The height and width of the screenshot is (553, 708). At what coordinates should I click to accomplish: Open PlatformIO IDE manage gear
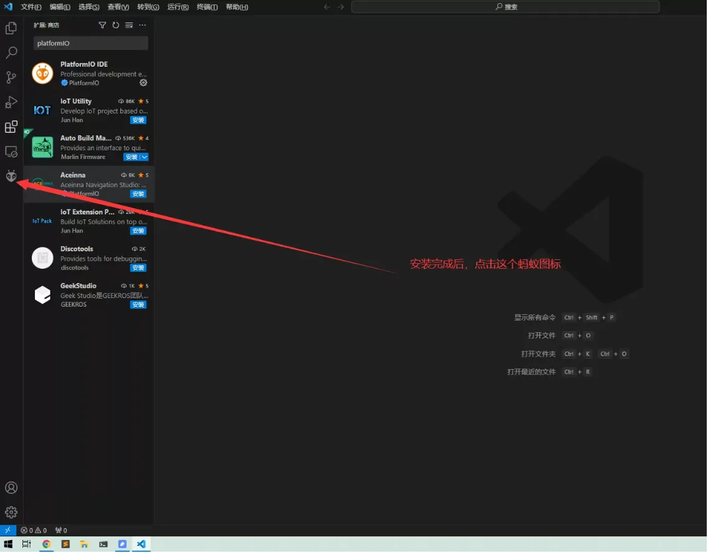[x=143, y=83]
